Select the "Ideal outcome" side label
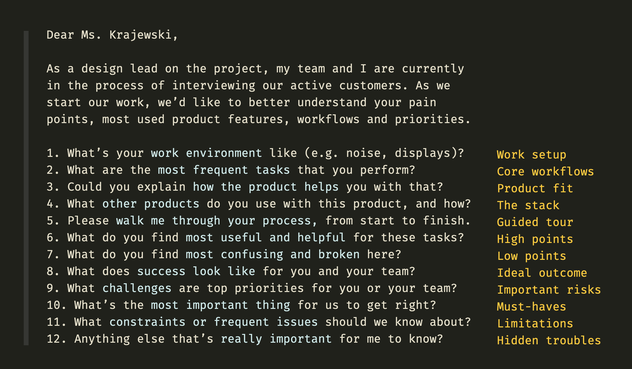Viewport: 632px width, 369px height. (x=542, y=273)
